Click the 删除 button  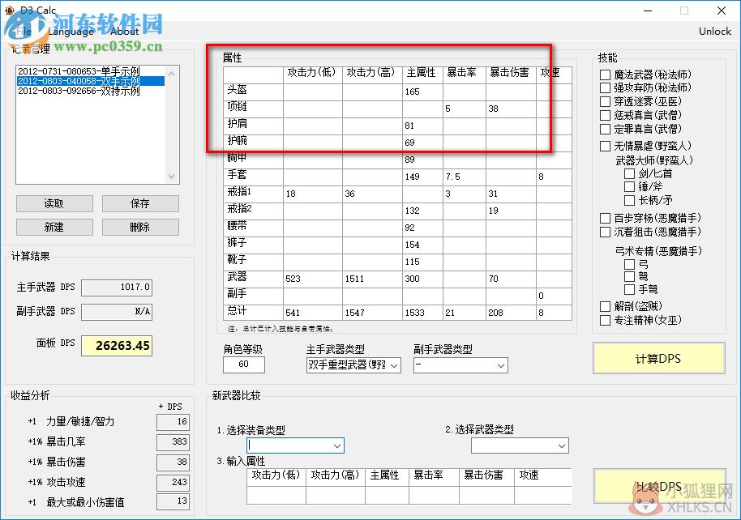(140, 227)
